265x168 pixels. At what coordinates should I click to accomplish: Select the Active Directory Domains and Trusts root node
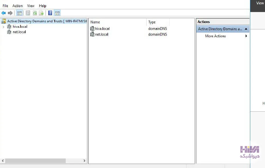tap(47, 21)
